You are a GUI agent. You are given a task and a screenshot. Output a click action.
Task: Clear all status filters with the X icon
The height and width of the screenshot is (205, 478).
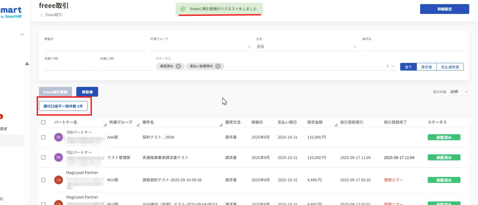(387, 66)
